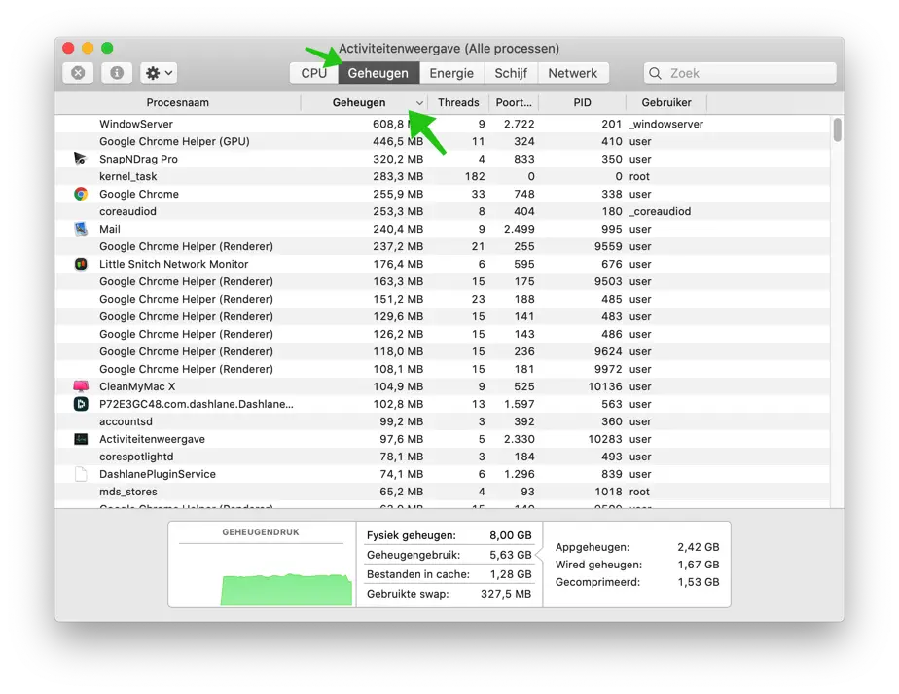Image resolution: width=899 pixels, height=694 pixels.
Task: Select Chrome Helper (Renderer) with PID 9559
Action: pos(443,246)
